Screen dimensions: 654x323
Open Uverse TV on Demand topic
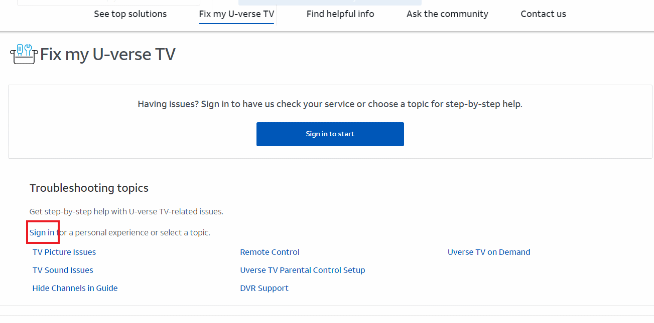click(489, 252)
